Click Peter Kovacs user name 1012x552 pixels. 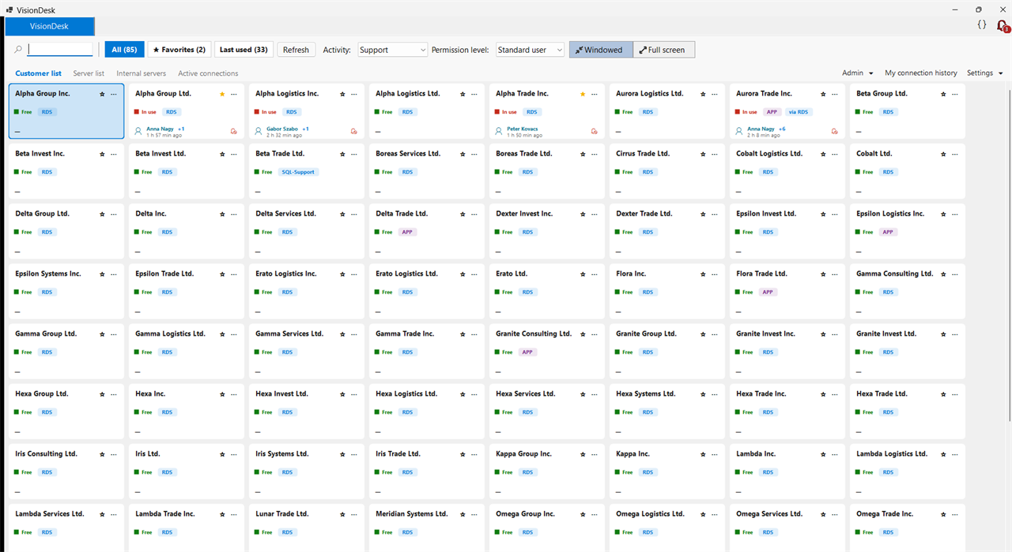523,129
